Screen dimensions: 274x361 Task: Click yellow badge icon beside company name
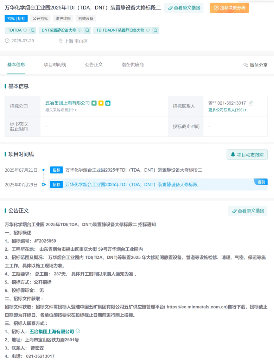click(x=101, y=103)
